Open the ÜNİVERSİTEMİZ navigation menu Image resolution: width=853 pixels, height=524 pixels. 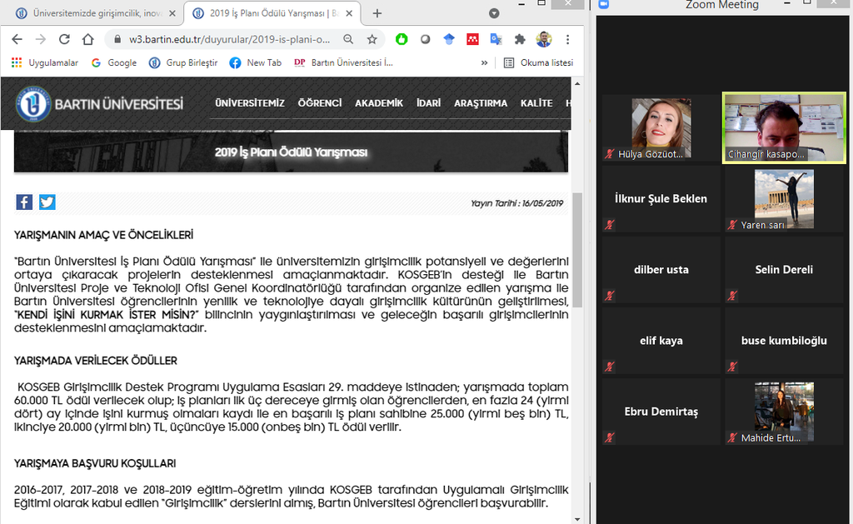tap(249, 103)
